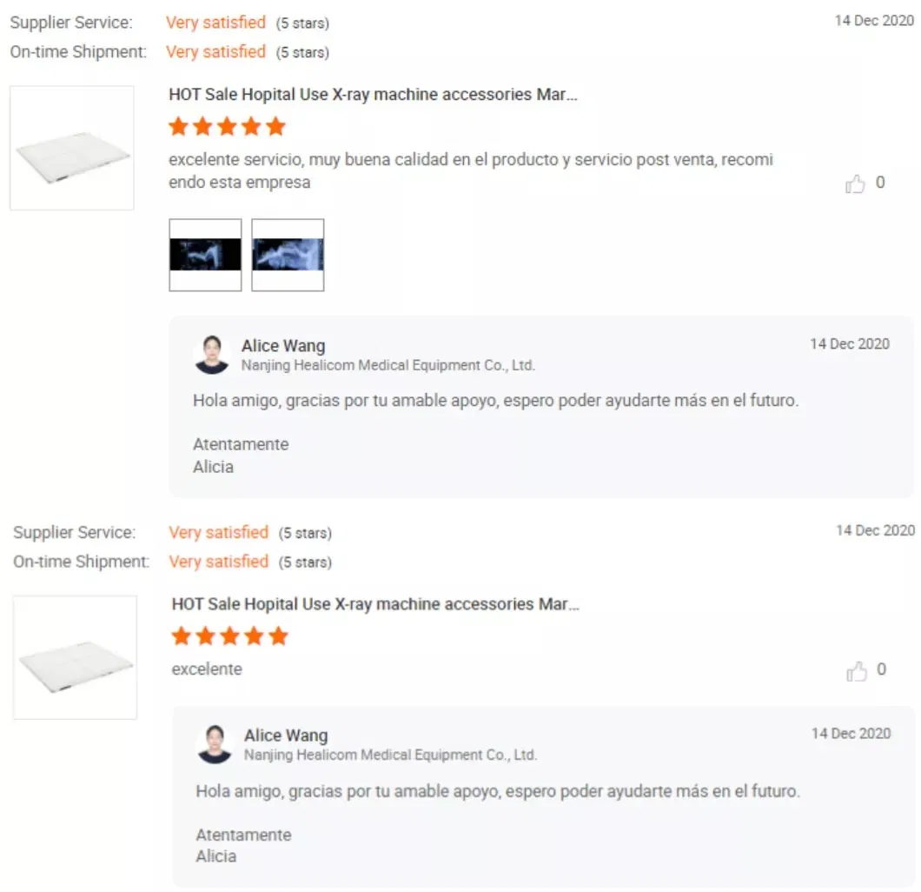Image resolution: width=921 pixels, height=892 pixels.
Task: Click the thumbs-up icon on the second review
Action: coord(855,670)
